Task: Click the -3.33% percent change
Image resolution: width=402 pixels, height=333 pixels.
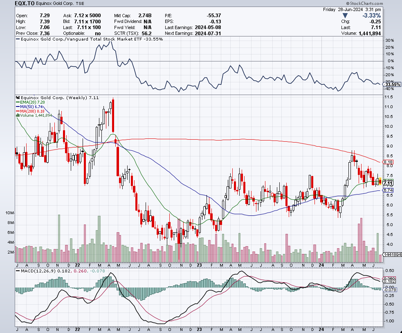Action: coord(371,16)
